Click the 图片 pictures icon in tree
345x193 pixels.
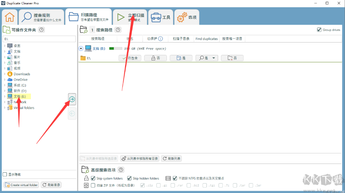(x=9, y=57)
